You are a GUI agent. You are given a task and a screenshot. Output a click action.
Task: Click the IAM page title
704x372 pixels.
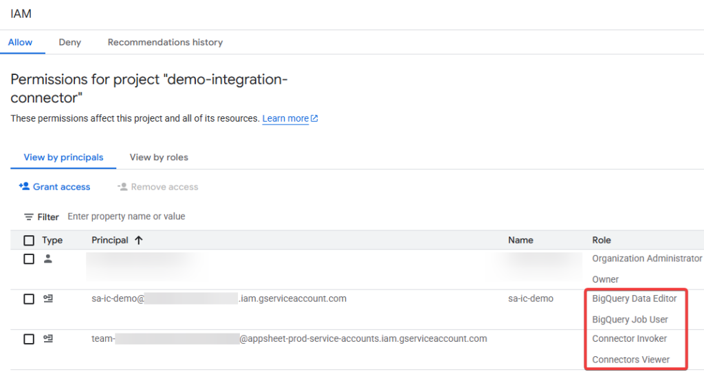[x=21, y=14]
